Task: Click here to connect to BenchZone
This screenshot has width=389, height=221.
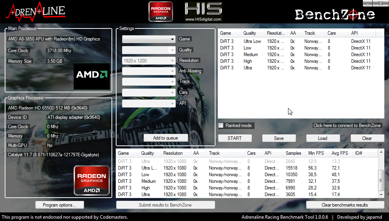Action: coord(347,126)
